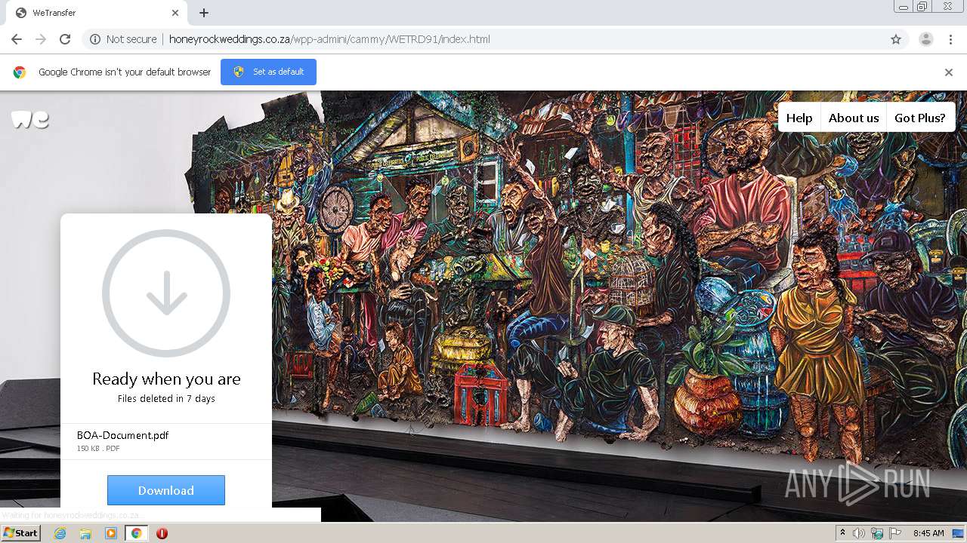Image resolution: width=967 pixels, height=543 pixels.
Task: Launch Internet Explorer from the taskbar
Action: pyautogui.click(x=60, y=533)
